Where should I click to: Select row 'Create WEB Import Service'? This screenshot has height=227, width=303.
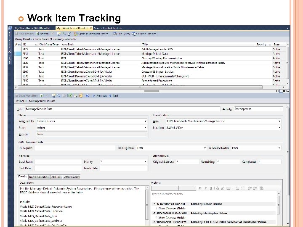[x=150, y=72]
